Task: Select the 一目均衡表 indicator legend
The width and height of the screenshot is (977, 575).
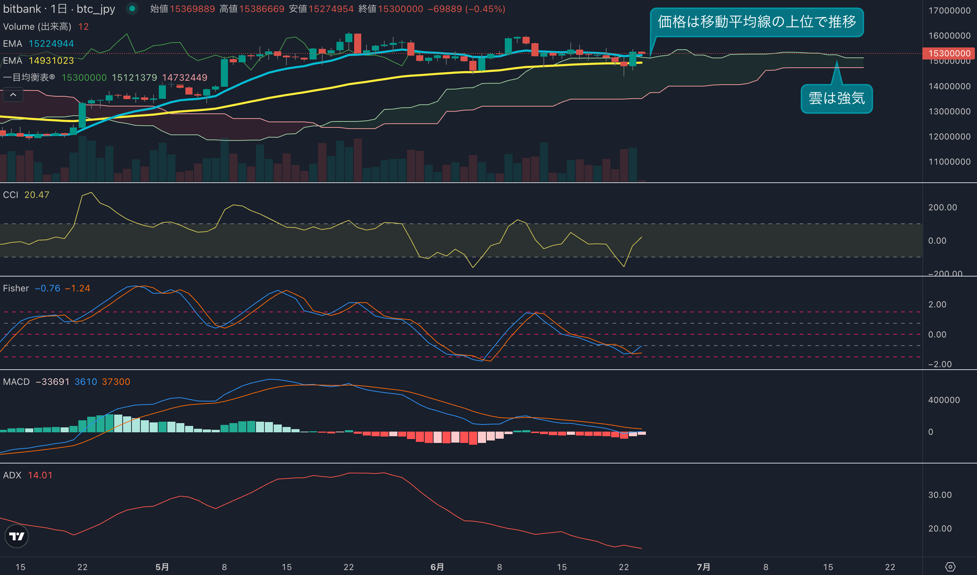Action: [29, 78]
